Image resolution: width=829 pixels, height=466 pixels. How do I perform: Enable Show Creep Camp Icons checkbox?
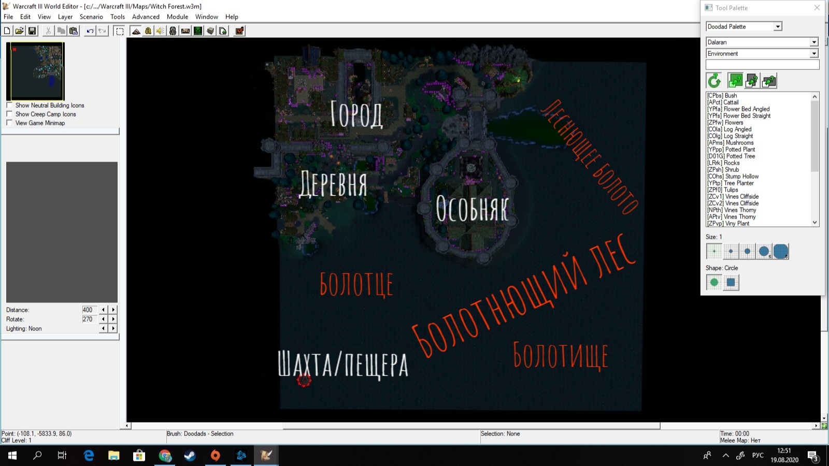coord(9,114)
